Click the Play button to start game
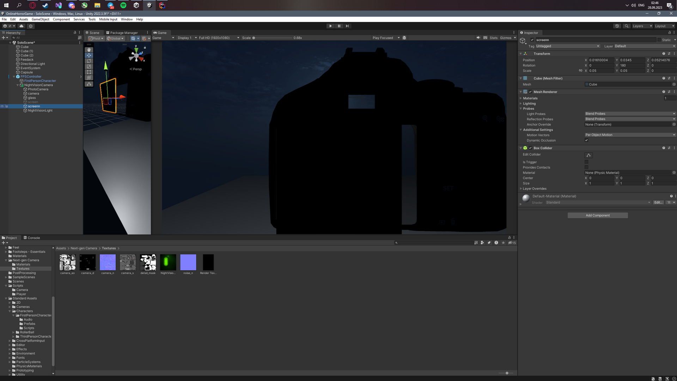The image size is (677, 381). (x=331, y=26)
